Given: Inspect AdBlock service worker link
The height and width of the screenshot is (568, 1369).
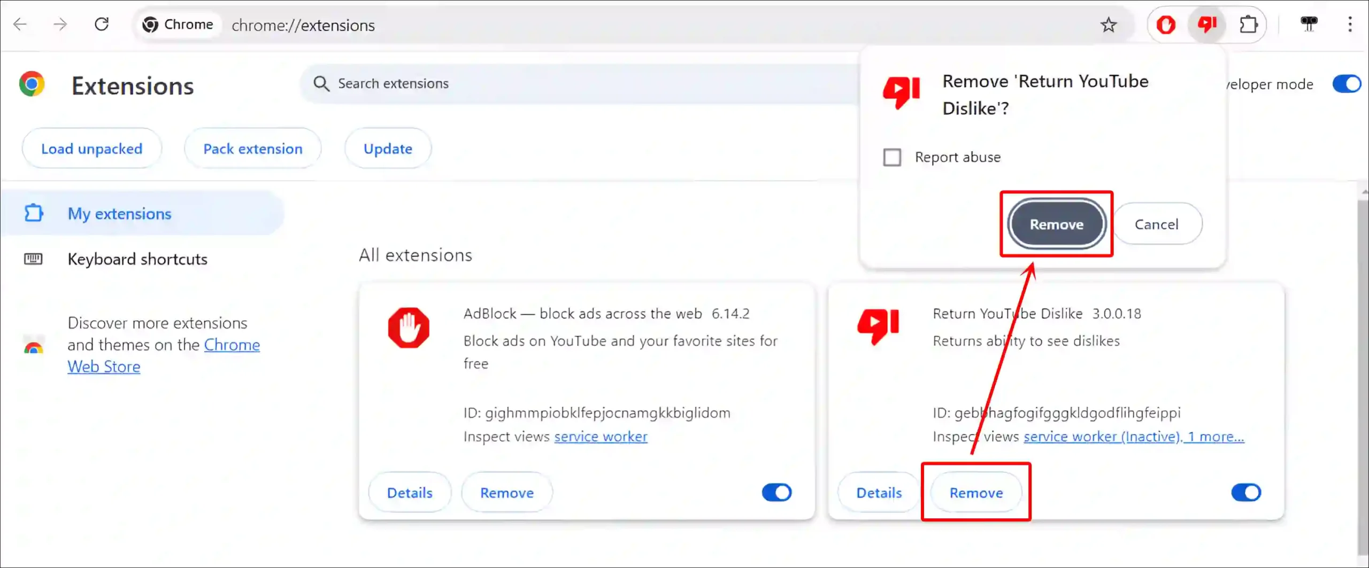Looking at the screenshot, I should point(601,437).
